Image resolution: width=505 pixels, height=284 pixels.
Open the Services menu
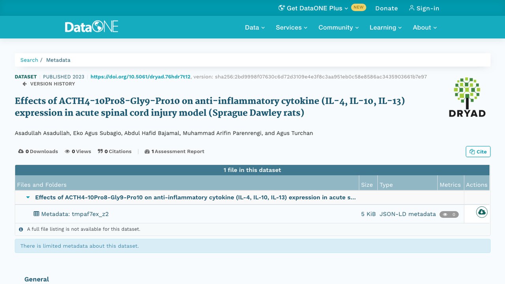291,27
